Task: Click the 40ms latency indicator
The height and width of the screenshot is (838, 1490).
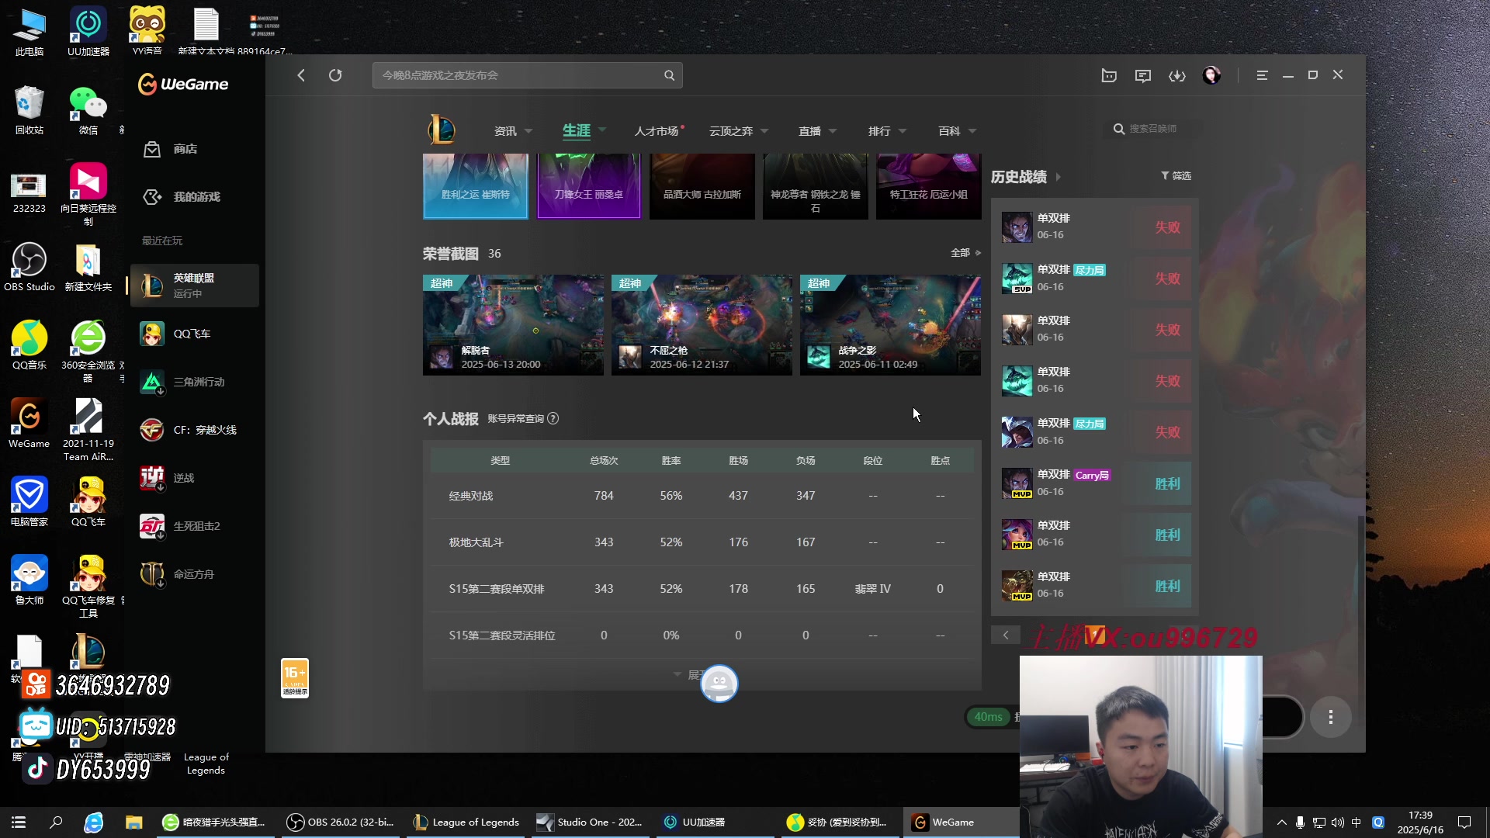Action: [x=989, y=718]
